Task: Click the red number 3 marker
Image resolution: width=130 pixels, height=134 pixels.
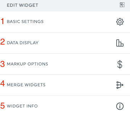Action: point(2,64)
